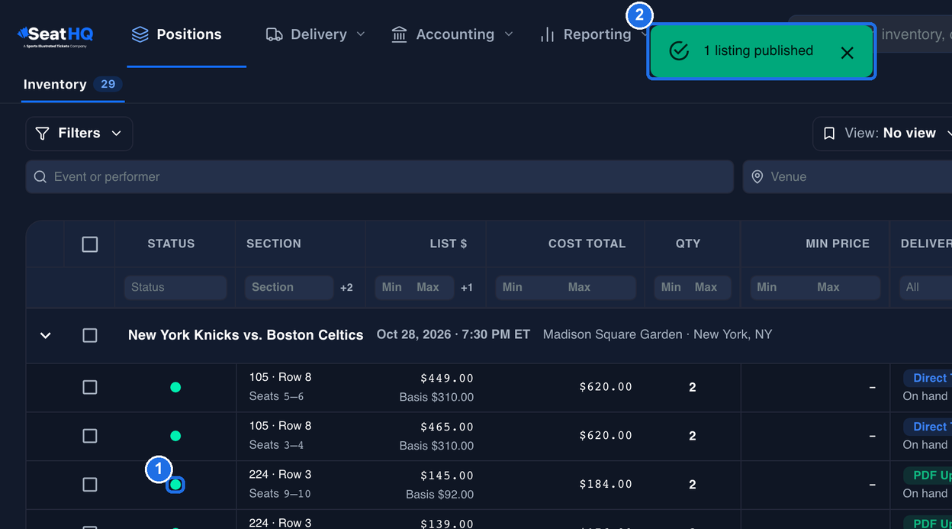Viewport: 952px width, 529px height.
Task: Click Madison Square Garden venue text
Action: (x=613, y=334)
